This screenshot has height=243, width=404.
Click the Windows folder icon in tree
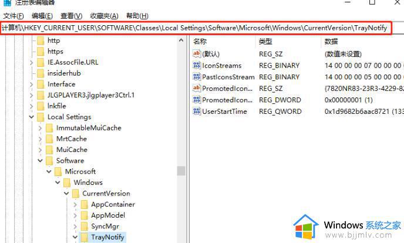pos(67,183)
